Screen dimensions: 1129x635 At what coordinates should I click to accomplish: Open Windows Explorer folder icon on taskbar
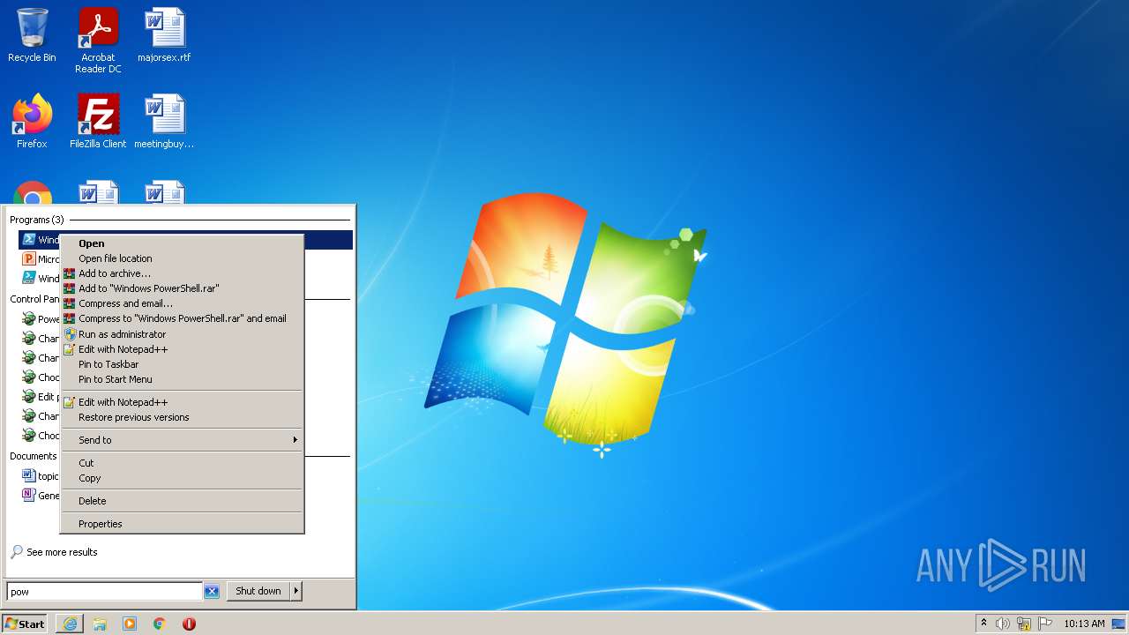click(100, 624)
